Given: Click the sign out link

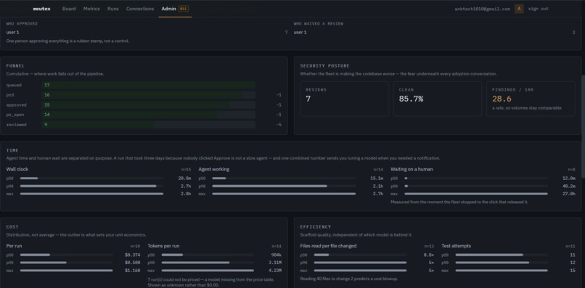Looking at the screenshot, I should pos(538,9).
